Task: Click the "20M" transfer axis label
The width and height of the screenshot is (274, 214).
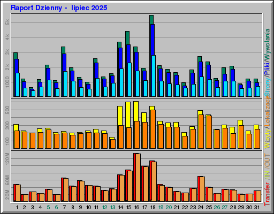Action: [x=7, y=195]
